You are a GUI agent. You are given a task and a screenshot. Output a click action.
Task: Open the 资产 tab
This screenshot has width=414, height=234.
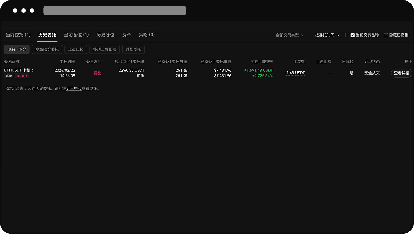coord(126,35)
